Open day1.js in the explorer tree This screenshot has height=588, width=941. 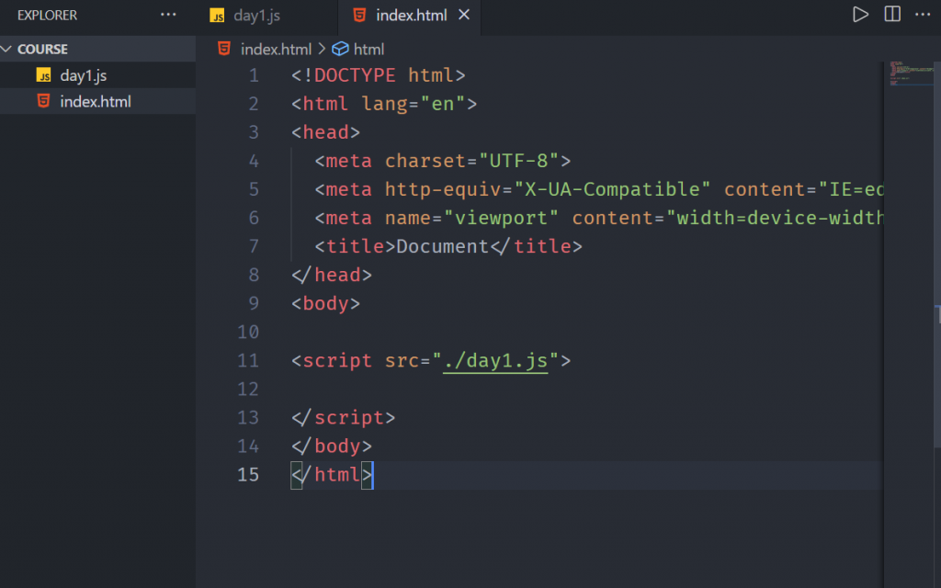tap(97, 75)
